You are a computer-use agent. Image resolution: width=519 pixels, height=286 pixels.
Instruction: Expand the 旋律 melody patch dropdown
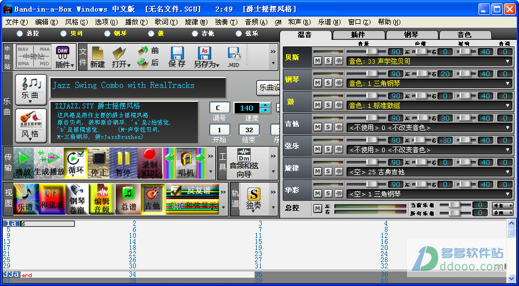tap(508, 172)
